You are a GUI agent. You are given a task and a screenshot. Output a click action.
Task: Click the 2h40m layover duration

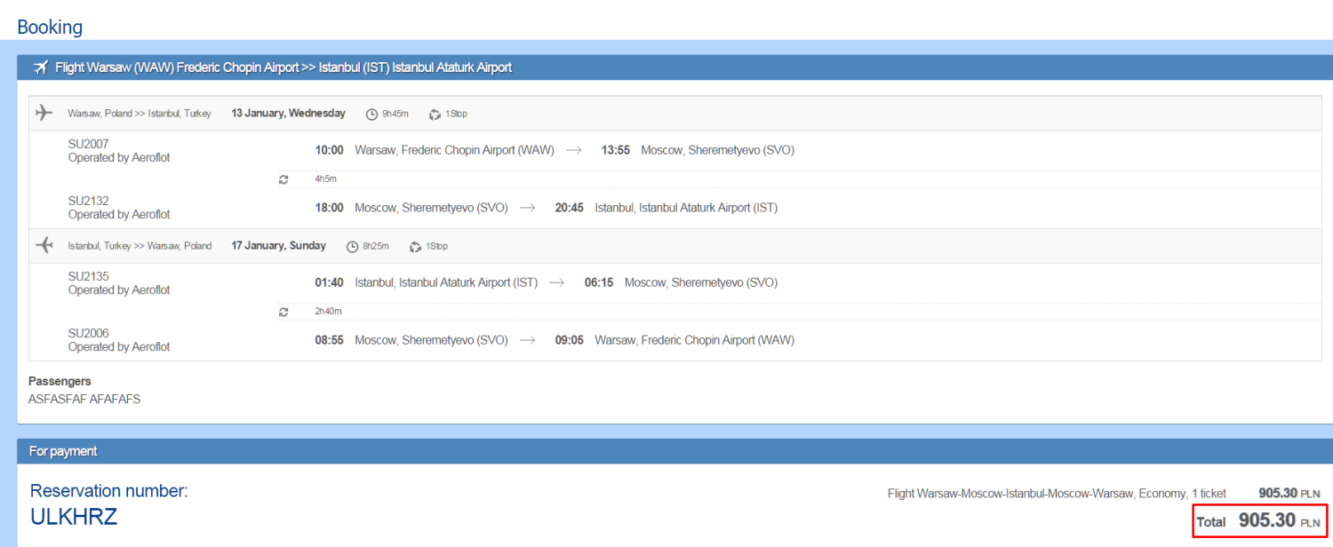click(328, 311)
